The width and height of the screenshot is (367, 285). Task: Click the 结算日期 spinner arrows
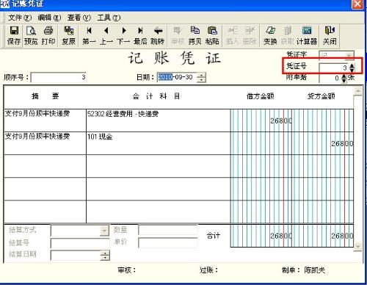tap(105, 256)
